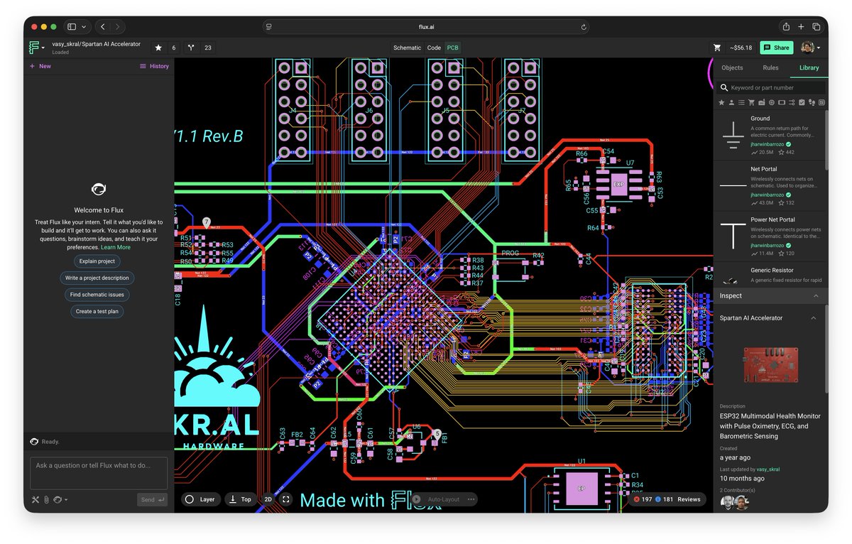Click the ~$56.18 price estimate
This screenshot has width=852, height=544.
click(741, 48)
